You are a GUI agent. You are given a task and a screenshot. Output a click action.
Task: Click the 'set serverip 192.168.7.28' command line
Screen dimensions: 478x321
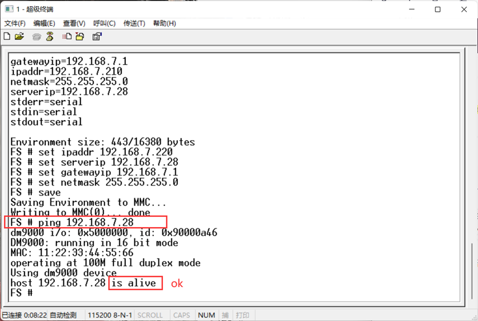point(94,162)
